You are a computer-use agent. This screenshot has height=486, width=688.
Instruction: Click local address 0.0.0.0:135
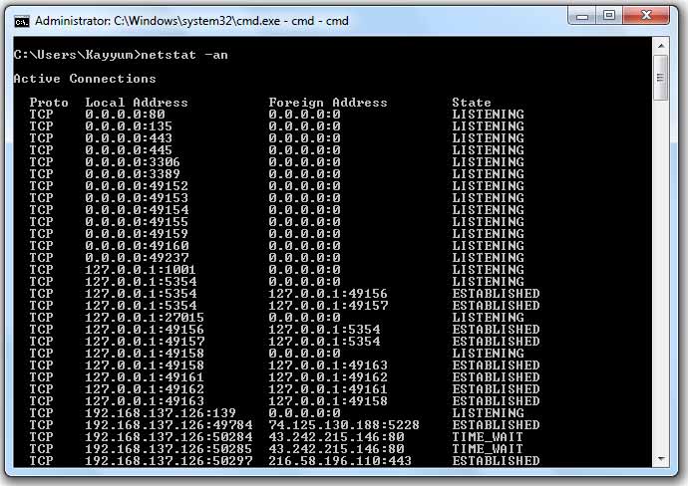pyautogui.click(x=129, y=126)
